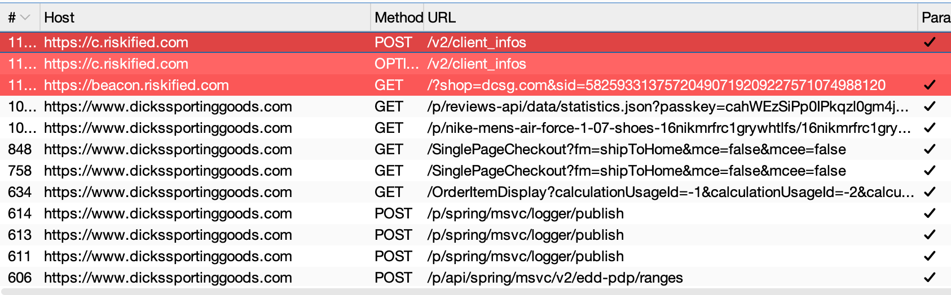Viewport: 951px width, 295px height.
Task: Click the Params checkmark in row 634
Action: pos(930,192)
